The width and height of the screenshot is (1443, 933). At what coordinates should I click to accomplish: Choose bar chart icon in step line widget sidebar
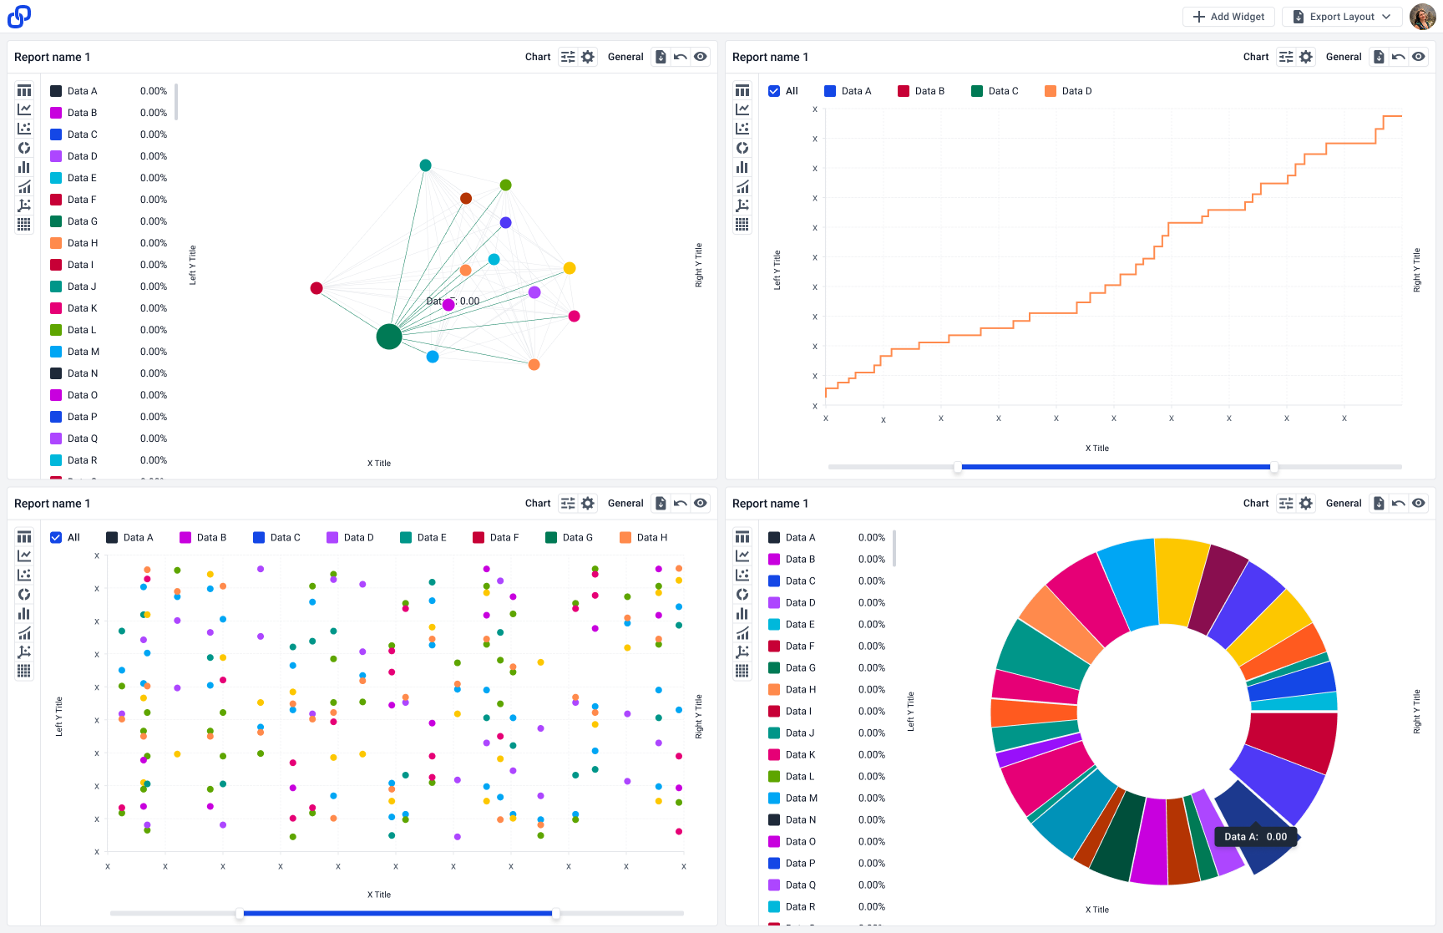(742, 167)
